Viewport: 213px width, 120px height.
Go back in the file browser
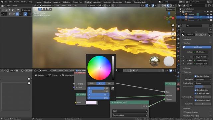pyautogui.click(x=3, y=10)
